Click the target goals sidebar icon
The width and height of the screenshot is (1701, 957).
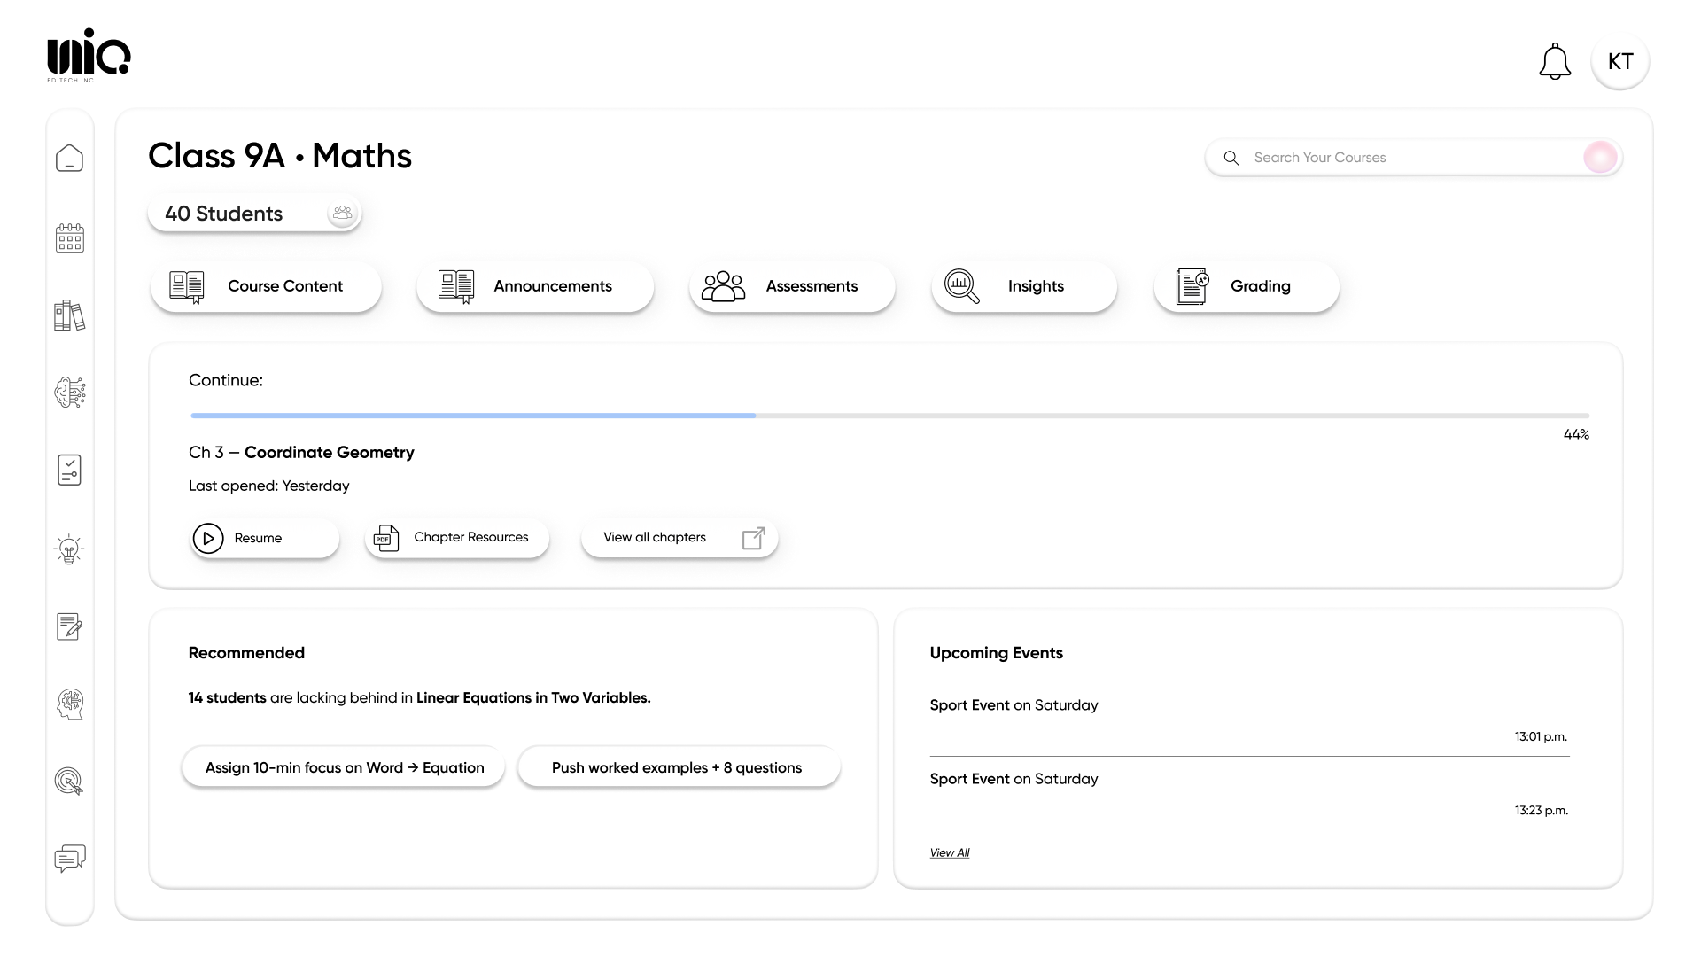pyautogui.click(x=69, y=781)
